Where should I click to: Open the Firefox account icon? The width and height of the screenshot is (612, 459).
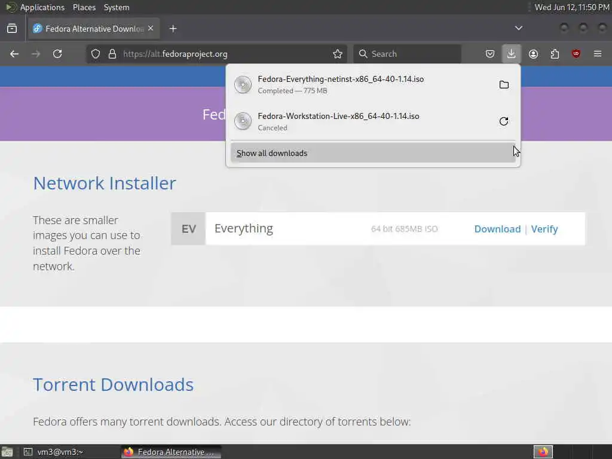533,54
